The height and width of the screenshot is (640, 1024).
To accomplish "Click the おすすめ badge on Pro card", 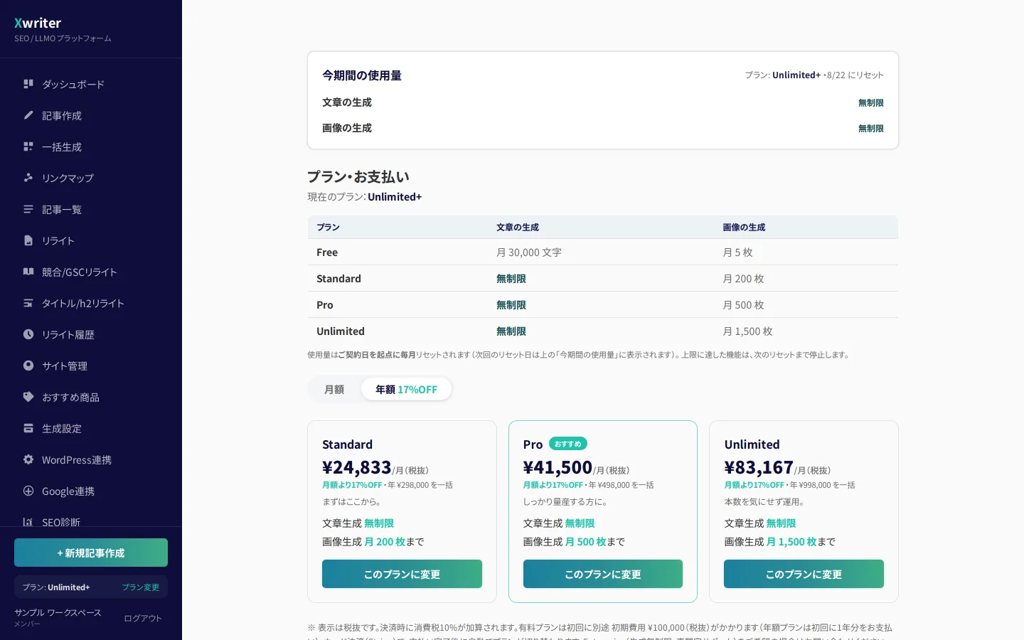I will [x=568, y=444].
